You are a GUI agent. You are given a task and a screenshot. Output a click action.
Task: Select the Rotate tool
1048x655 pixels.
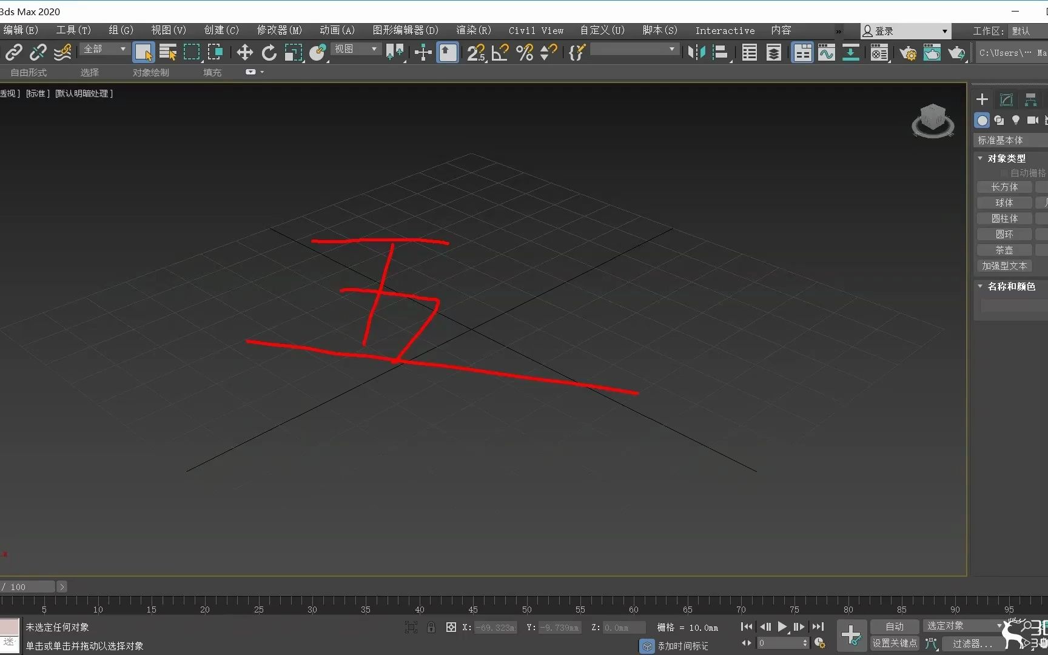click(269, 53)
